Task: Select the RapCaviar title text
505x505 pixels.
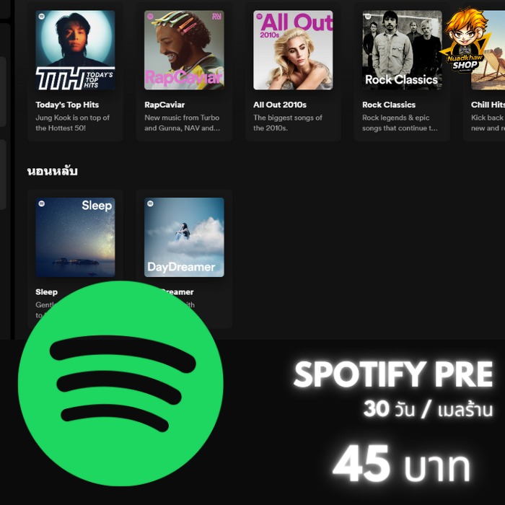Action: [164, 105]
